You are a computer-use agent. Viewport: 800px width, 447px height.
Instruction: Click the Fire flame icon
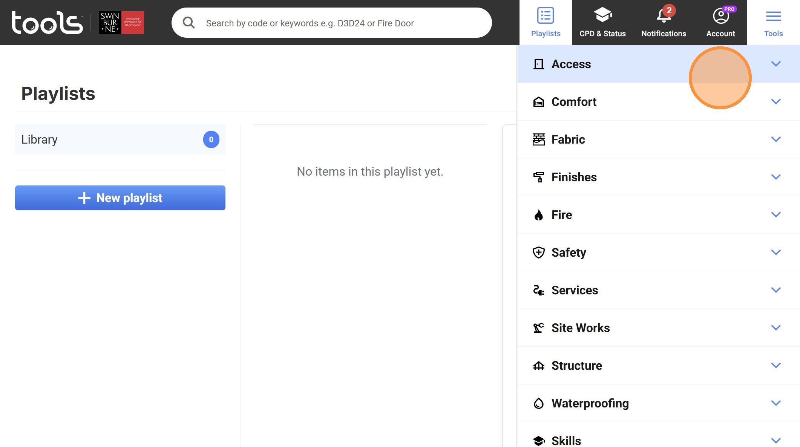[x=539, y=215]
